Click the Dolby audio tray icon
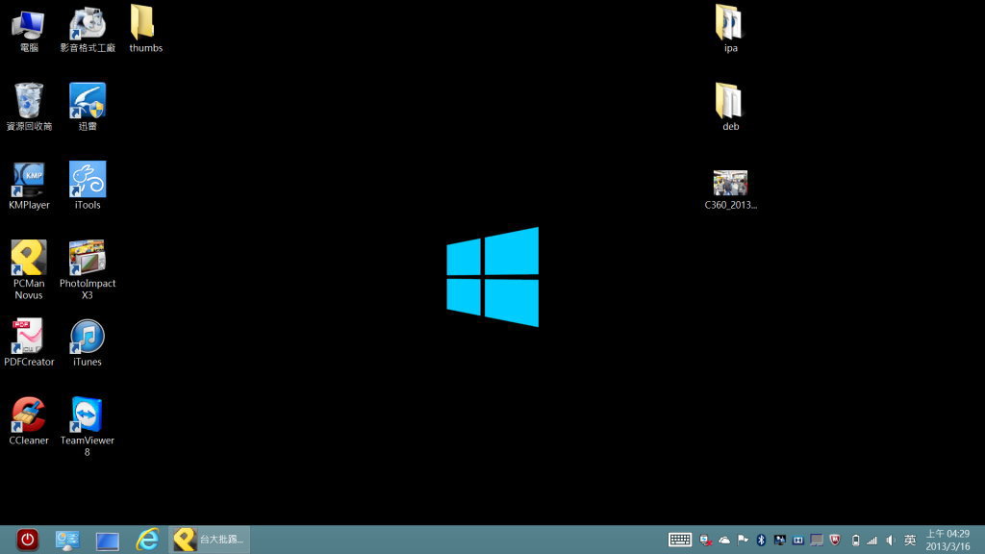The image size is (985, 554). pyautogui.click(x=797, y=541)
